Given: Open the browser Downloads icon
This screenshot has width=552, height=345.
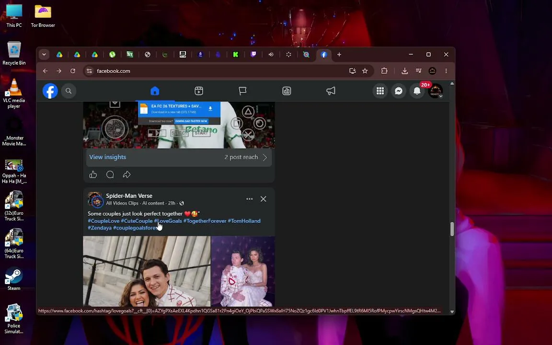Looking at the screenshot, I should click(x=404, y=71).
